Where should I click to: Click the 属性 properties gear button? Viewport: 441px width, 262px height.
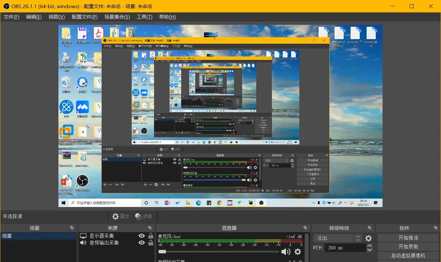point(121,216)
